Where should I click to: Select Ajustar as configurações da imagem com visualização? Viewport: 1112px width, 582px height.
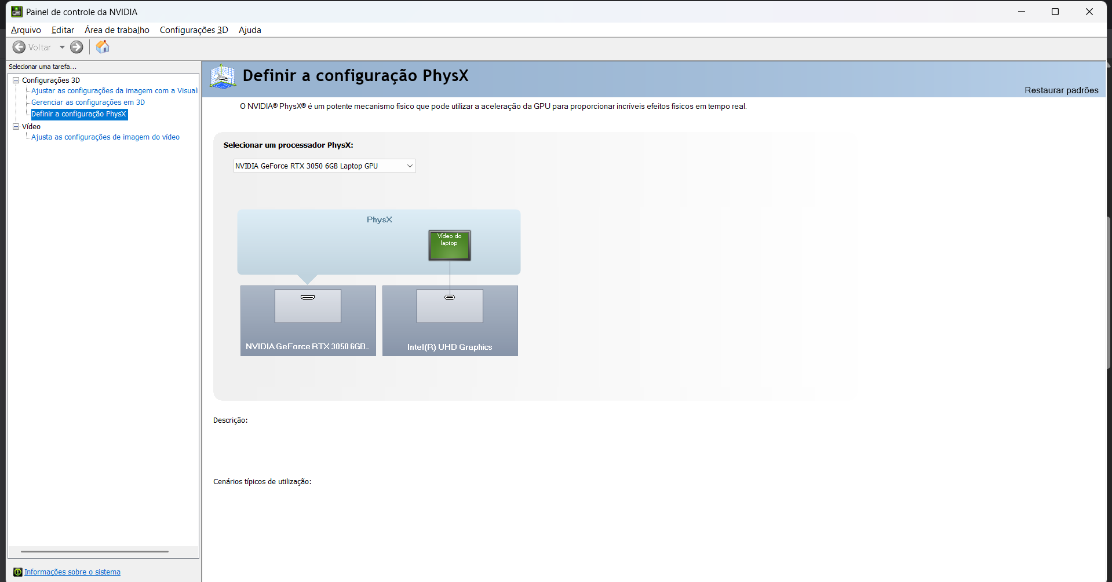(x=115, y=91)
